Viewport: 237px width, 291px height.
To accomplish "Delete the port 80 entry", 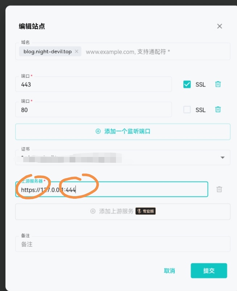I will 218,109.
